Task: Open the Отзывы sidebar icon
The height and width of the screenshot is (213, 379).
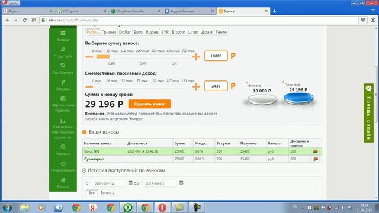Action: 63,82
